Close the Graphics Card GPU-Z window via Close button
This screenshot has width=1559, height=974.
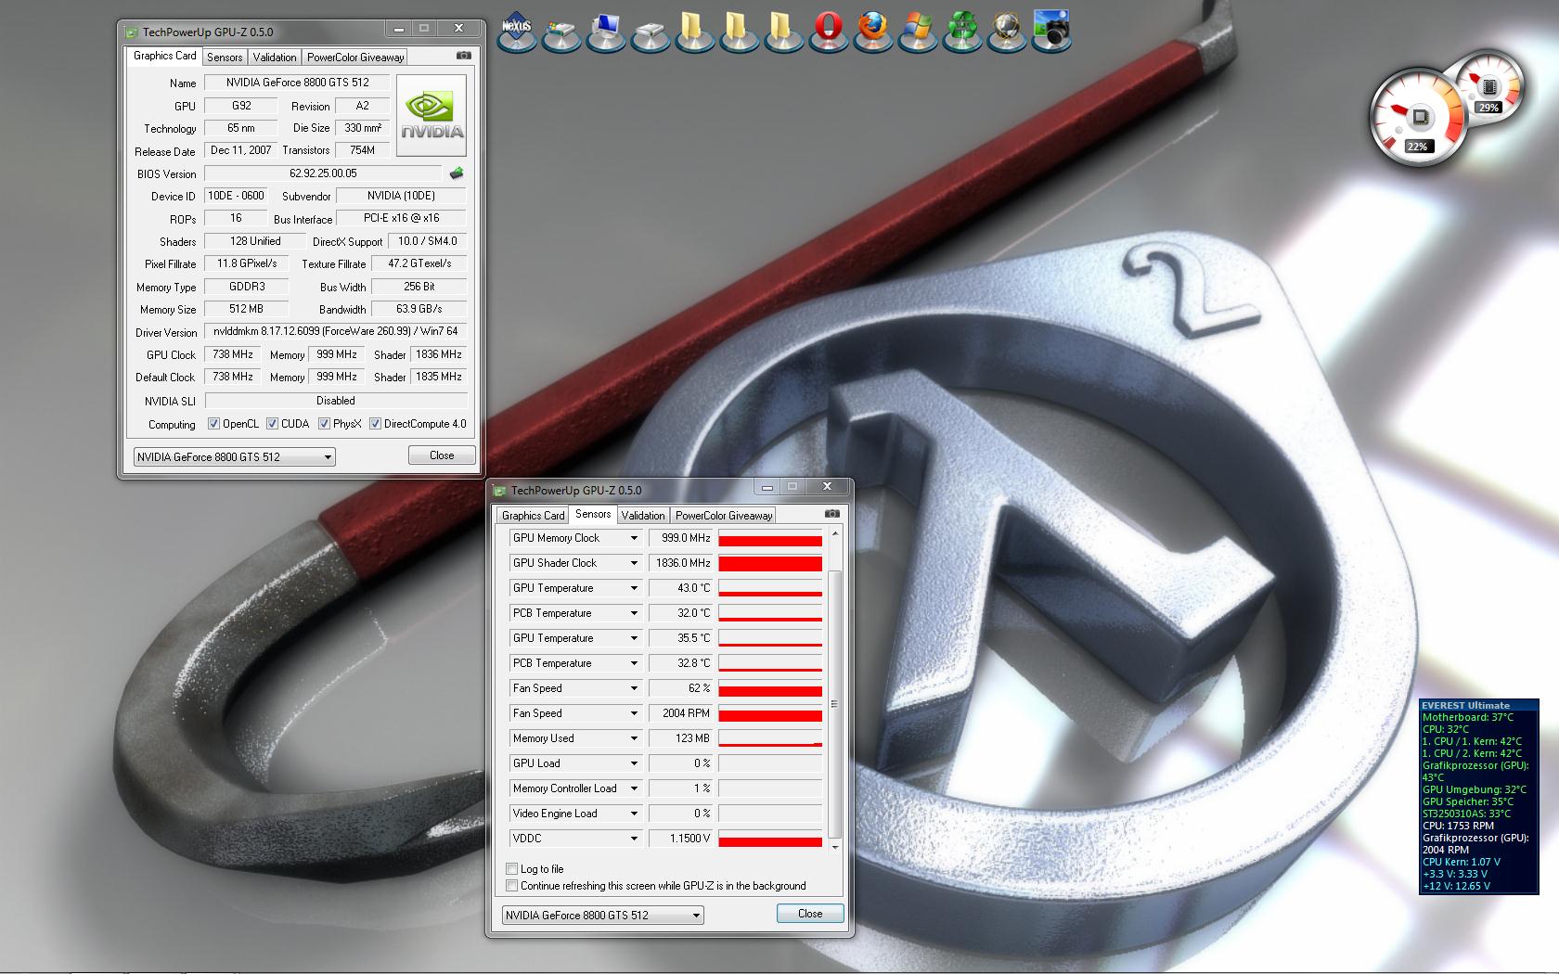click(x=442, y=455)
